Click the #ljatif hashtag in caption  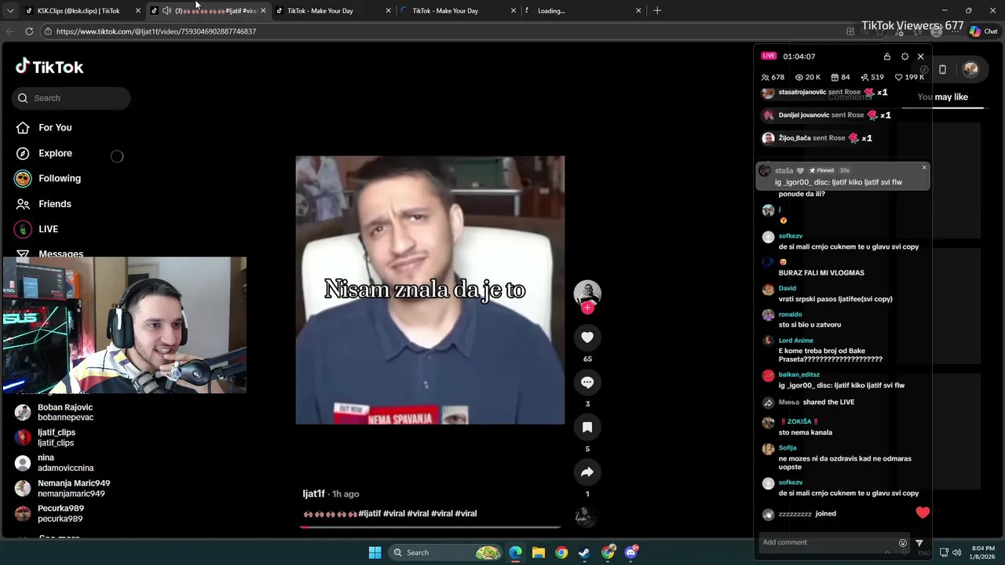(370, 513)
